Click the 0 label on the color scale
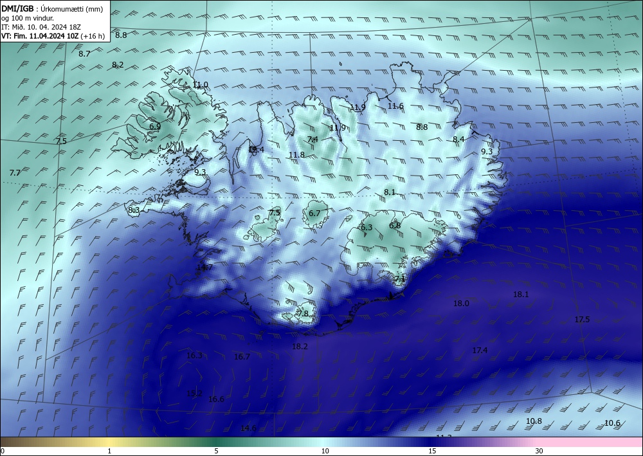Screen dimensions: 643x456 pyautogui.click(x=3, y=451)
